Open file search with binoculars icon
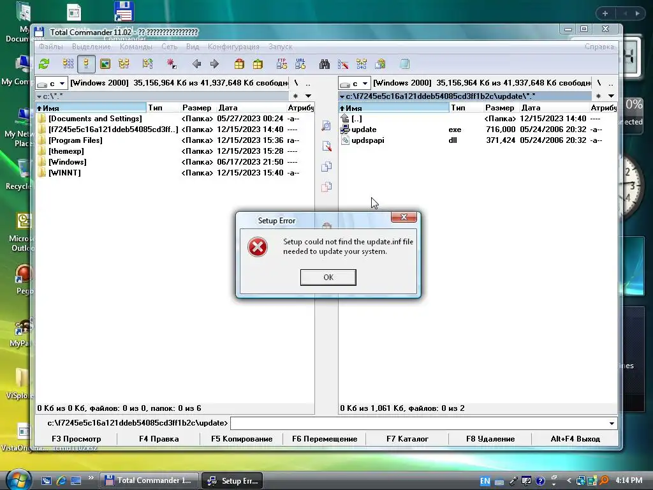Screen dimensions: 653x490 (x=325, y=64)
